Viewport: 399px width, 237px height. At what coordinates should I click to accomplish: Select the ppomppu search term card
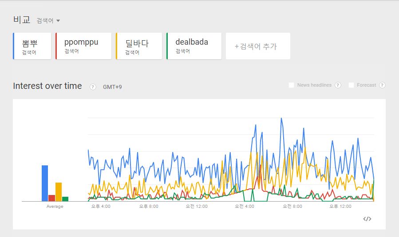(83, 46)
